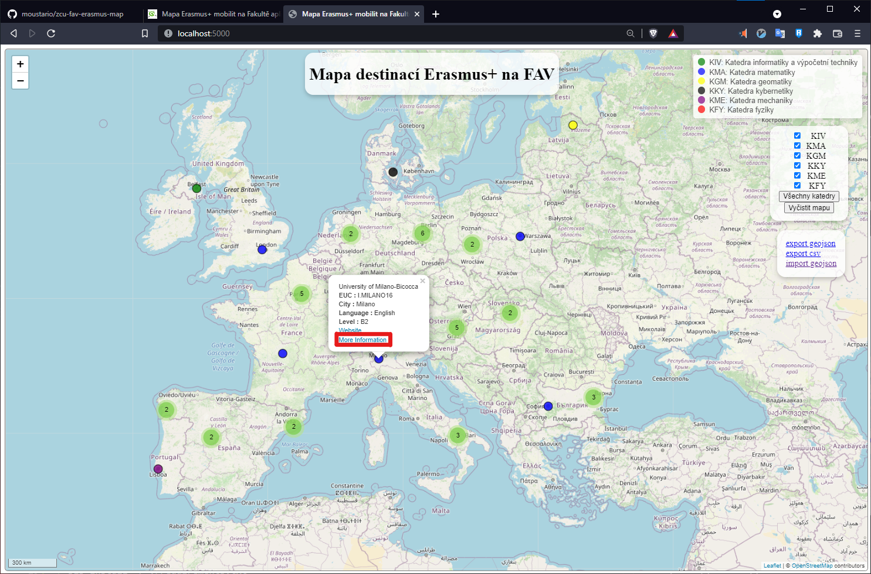Click the Bitwarden shield extension icon
Viewport: 871px width, 574px height.
pyautogui.click(x=799, y=33)
